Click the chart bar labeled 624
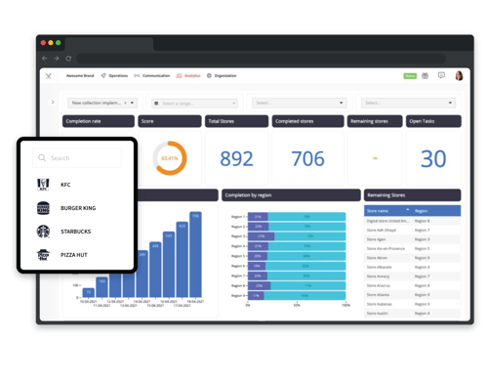The height and width of the screenshot is (382, 488). (x=183, y=260)
